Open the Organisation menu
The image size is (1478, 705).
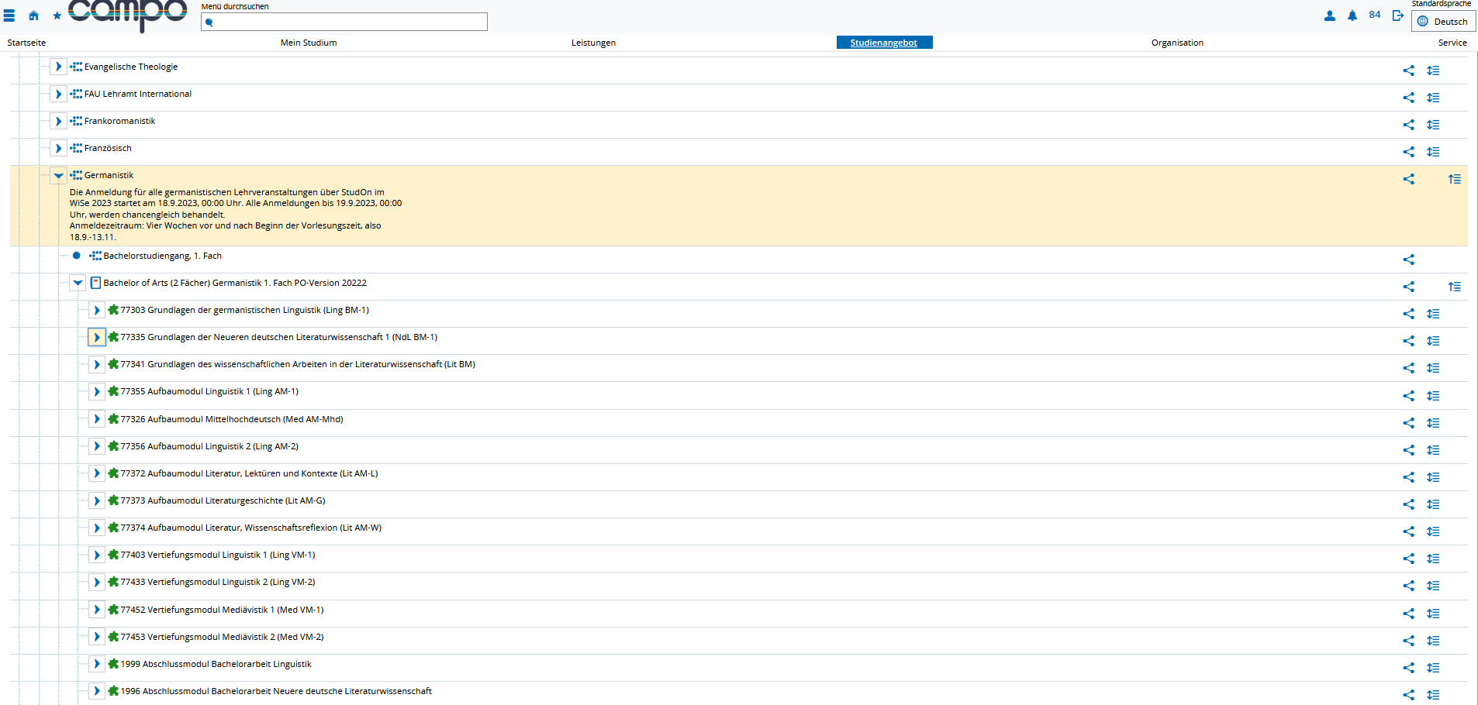click(x=1177, y=43)
